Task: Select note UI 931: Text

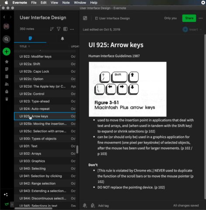Action: click(45, 146)
